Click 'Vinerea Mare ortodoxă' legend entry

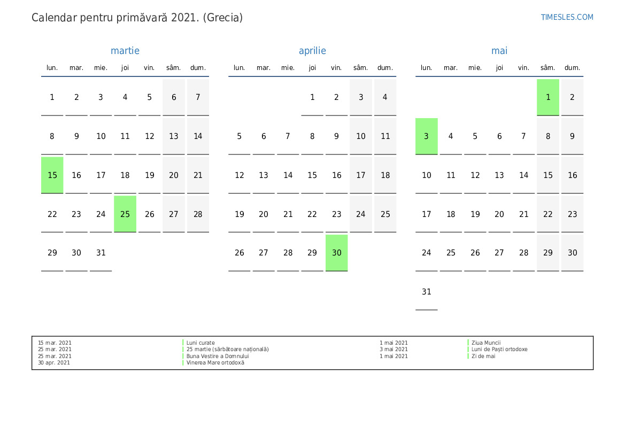coord(215,363)
